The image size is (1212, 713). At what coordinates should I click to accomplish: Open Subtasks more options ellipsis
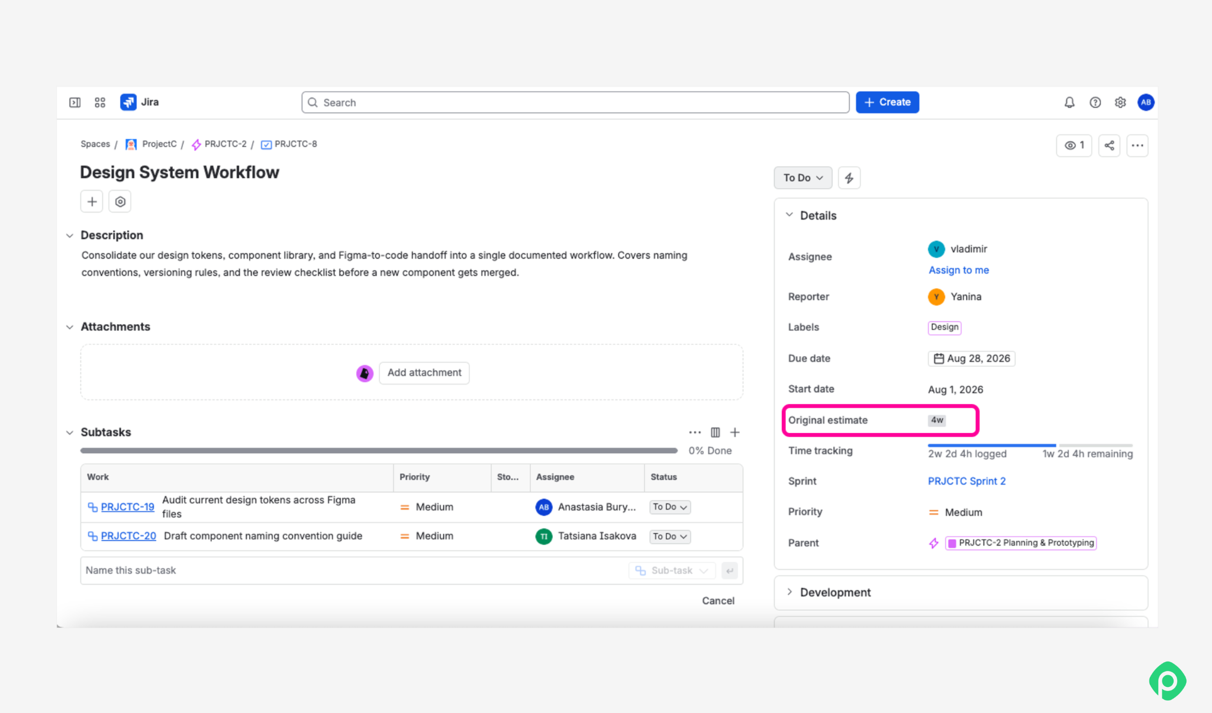[x=695, y=433]
